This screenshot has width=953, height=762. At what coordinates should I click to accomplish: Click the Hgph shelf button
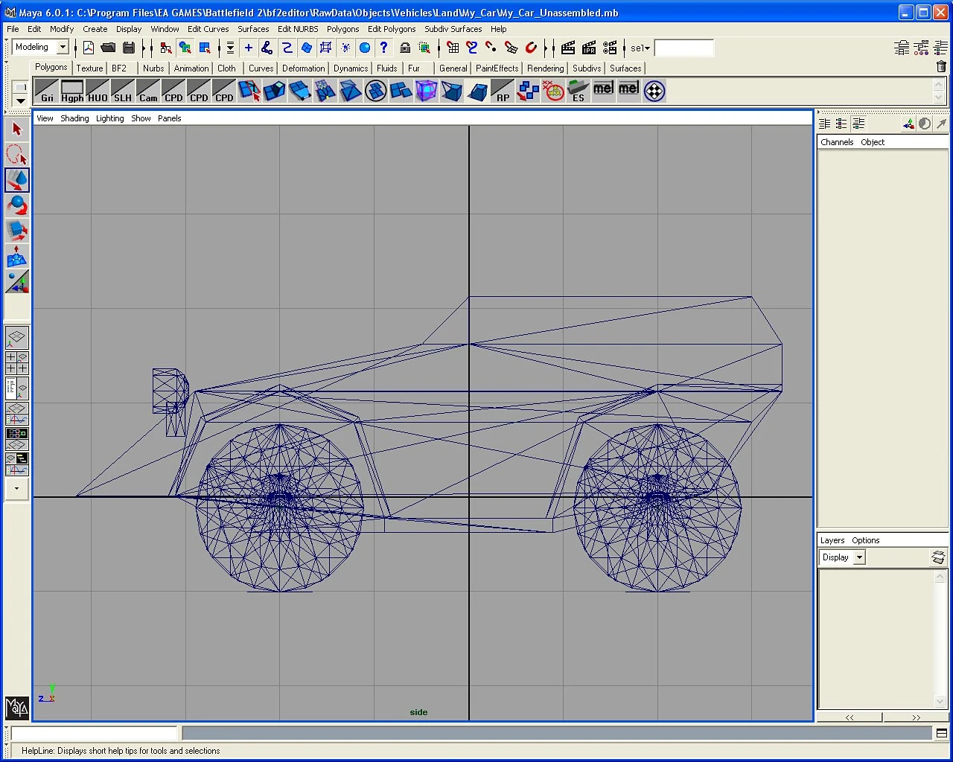72,92
